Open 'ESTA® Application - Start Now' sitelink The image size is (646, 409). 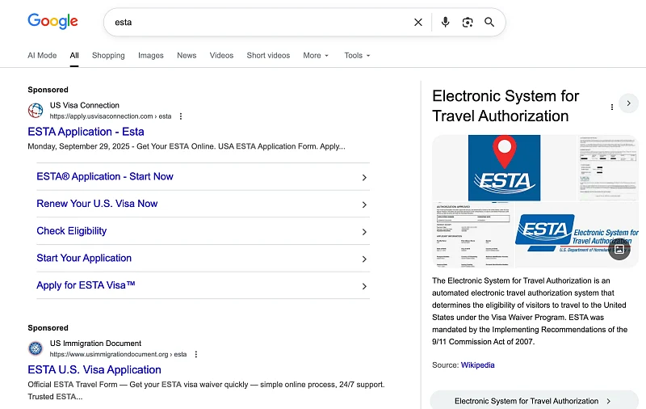[105, 176]
